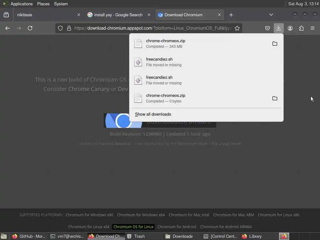Reload the current page

click(30, 28)
